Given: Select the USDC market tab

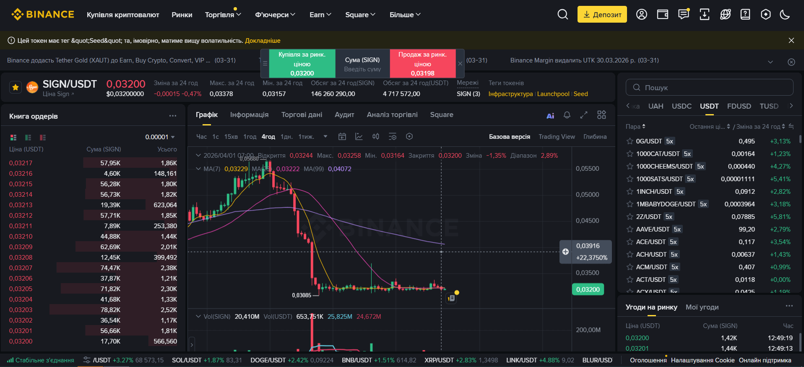Looking at the screenshot, I should (682, 106).
